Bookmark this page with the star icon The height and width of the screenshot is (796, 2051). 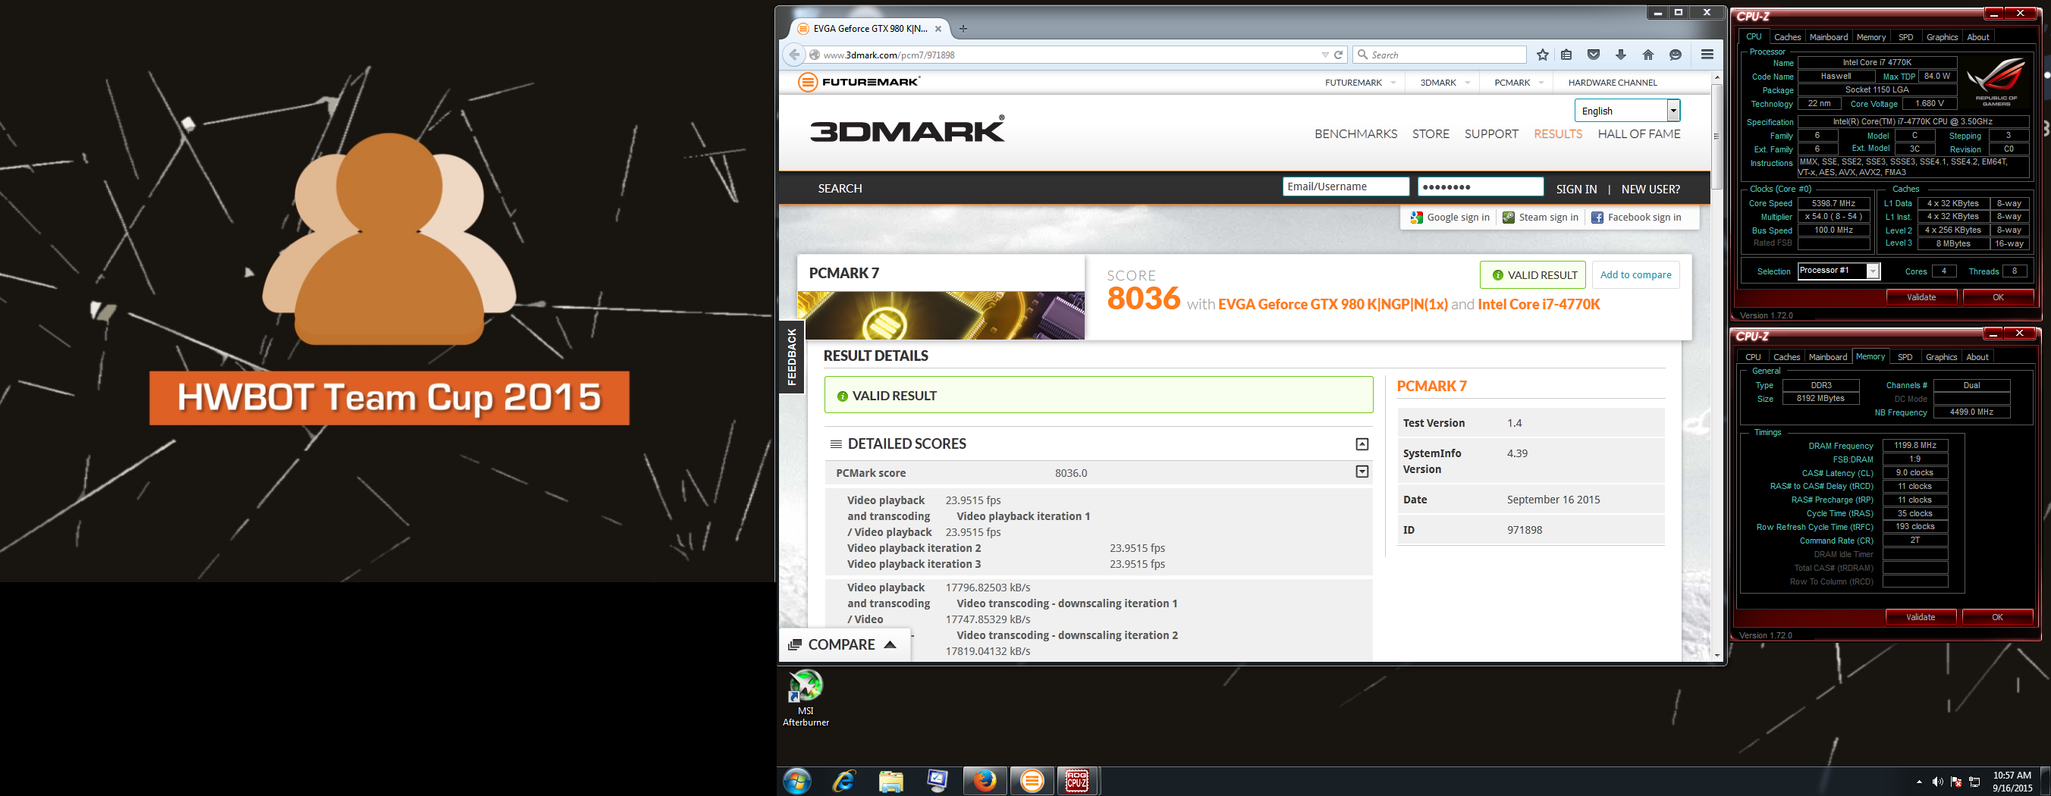(1542, 55)
